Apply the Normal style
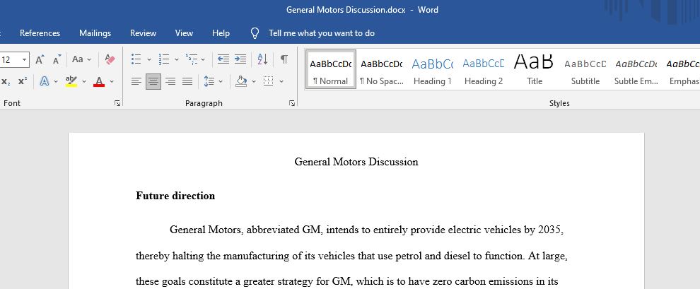 coord(331,69)
